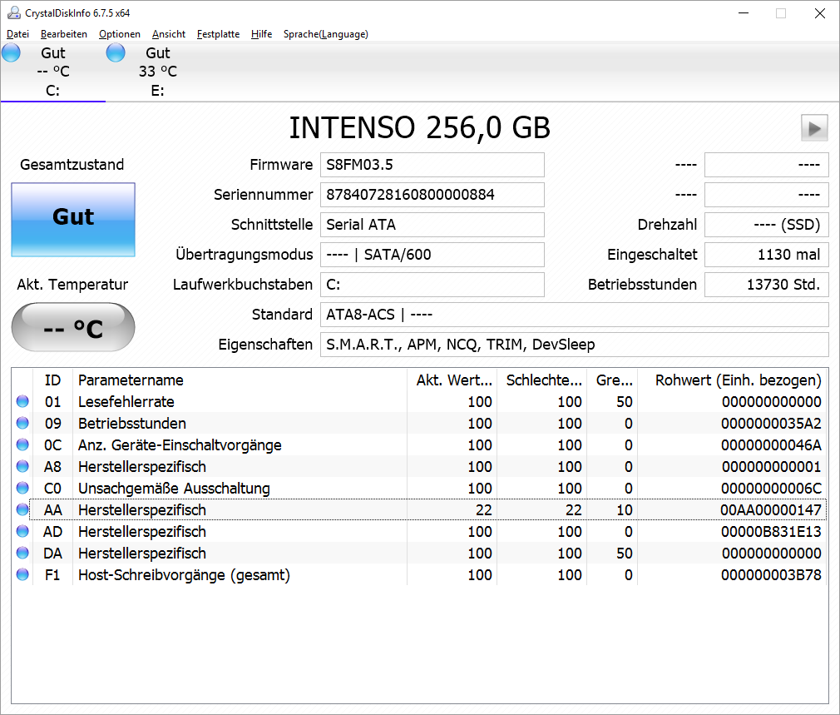Click the ID column header
The image size is (840, 715).
pyautogui.click(x=52, y=380)
